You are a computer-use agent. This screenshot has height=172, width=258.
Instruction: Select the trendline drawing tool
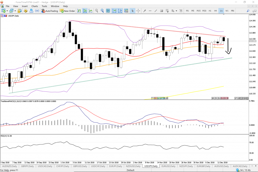(156, 11)
